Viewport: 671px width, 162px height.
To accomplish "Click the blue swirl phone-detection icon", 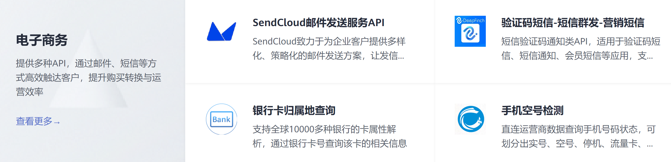I will click(x=471, y=119).
